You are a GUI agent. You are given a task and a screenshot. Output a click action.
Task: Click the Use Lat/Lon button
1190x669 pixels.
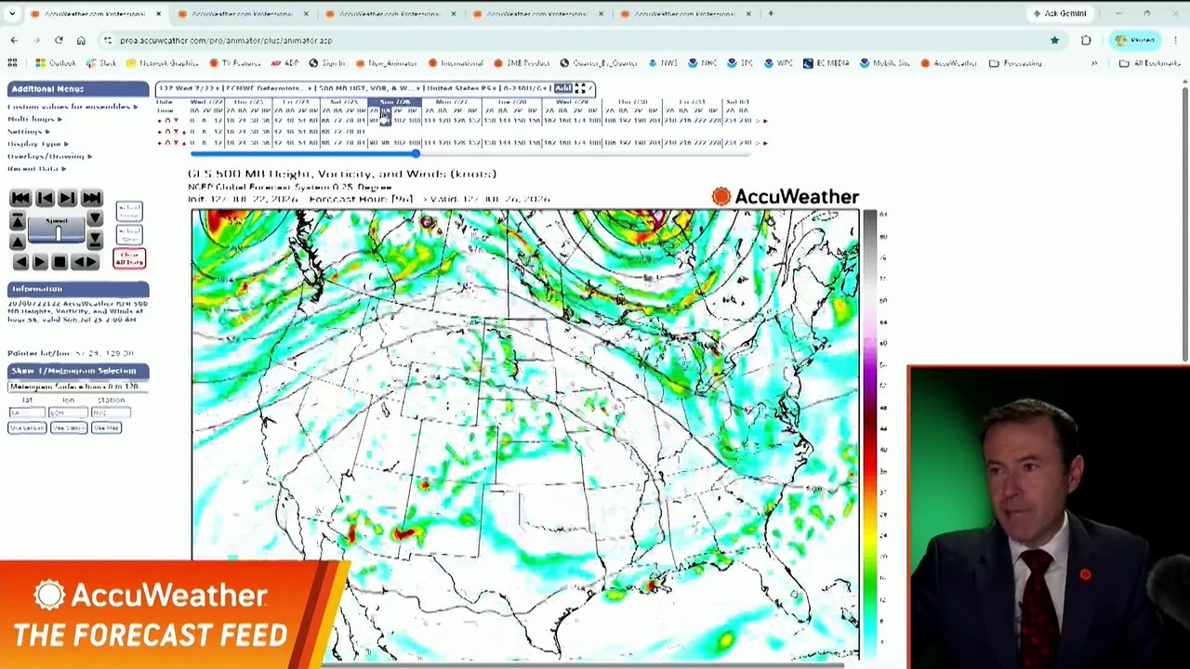(27, 427)
